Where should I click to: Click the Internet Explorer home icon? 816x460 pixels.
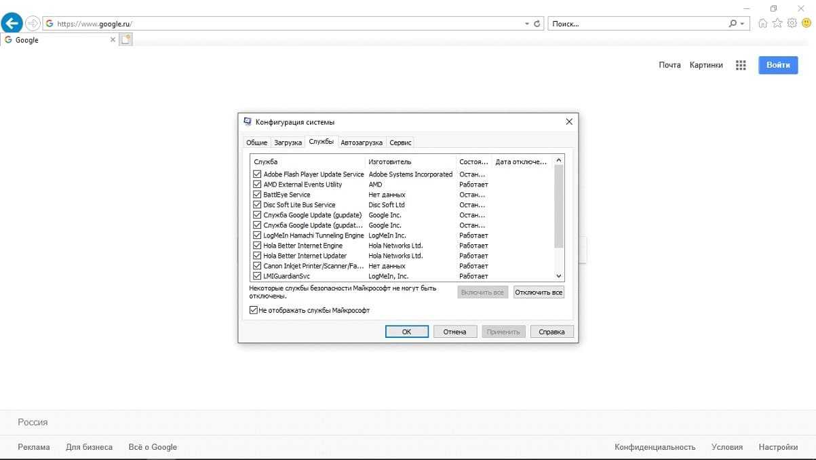click(763, 24)
